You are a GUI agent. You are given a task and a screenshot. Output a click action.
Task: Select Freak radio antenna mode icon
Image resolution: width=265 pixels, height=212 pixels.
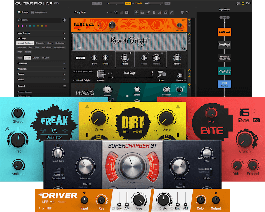pyautogui.click(x=43, y=131)
